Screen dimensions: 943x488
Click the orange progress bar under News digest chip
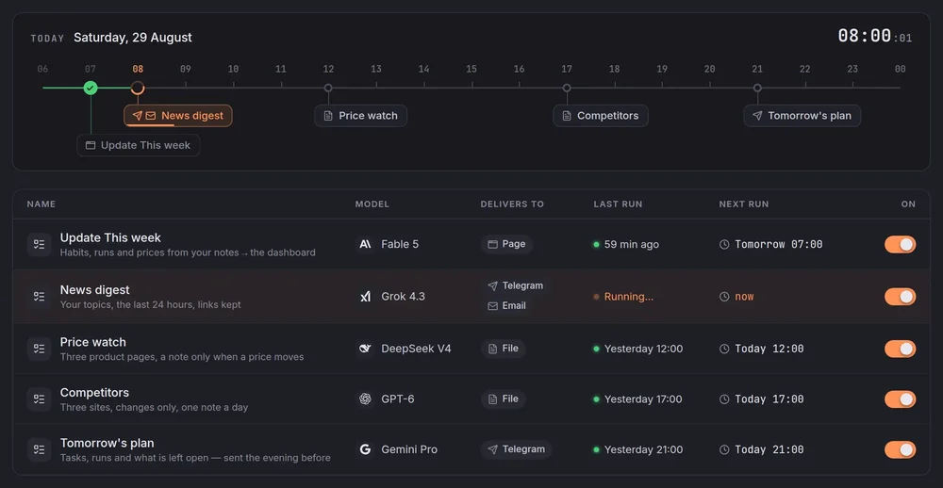[x=150, y=125]
